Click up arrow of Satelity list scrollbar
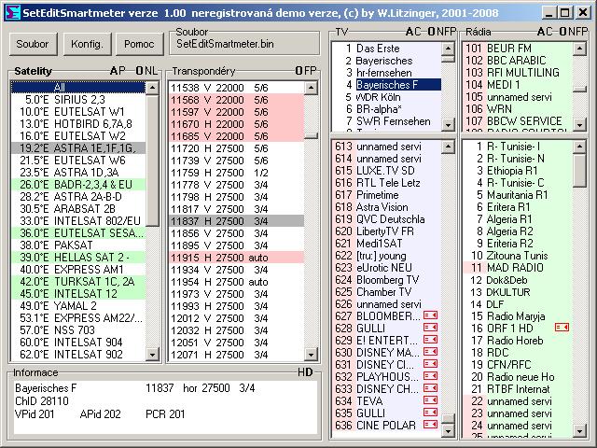 [152, 88]
